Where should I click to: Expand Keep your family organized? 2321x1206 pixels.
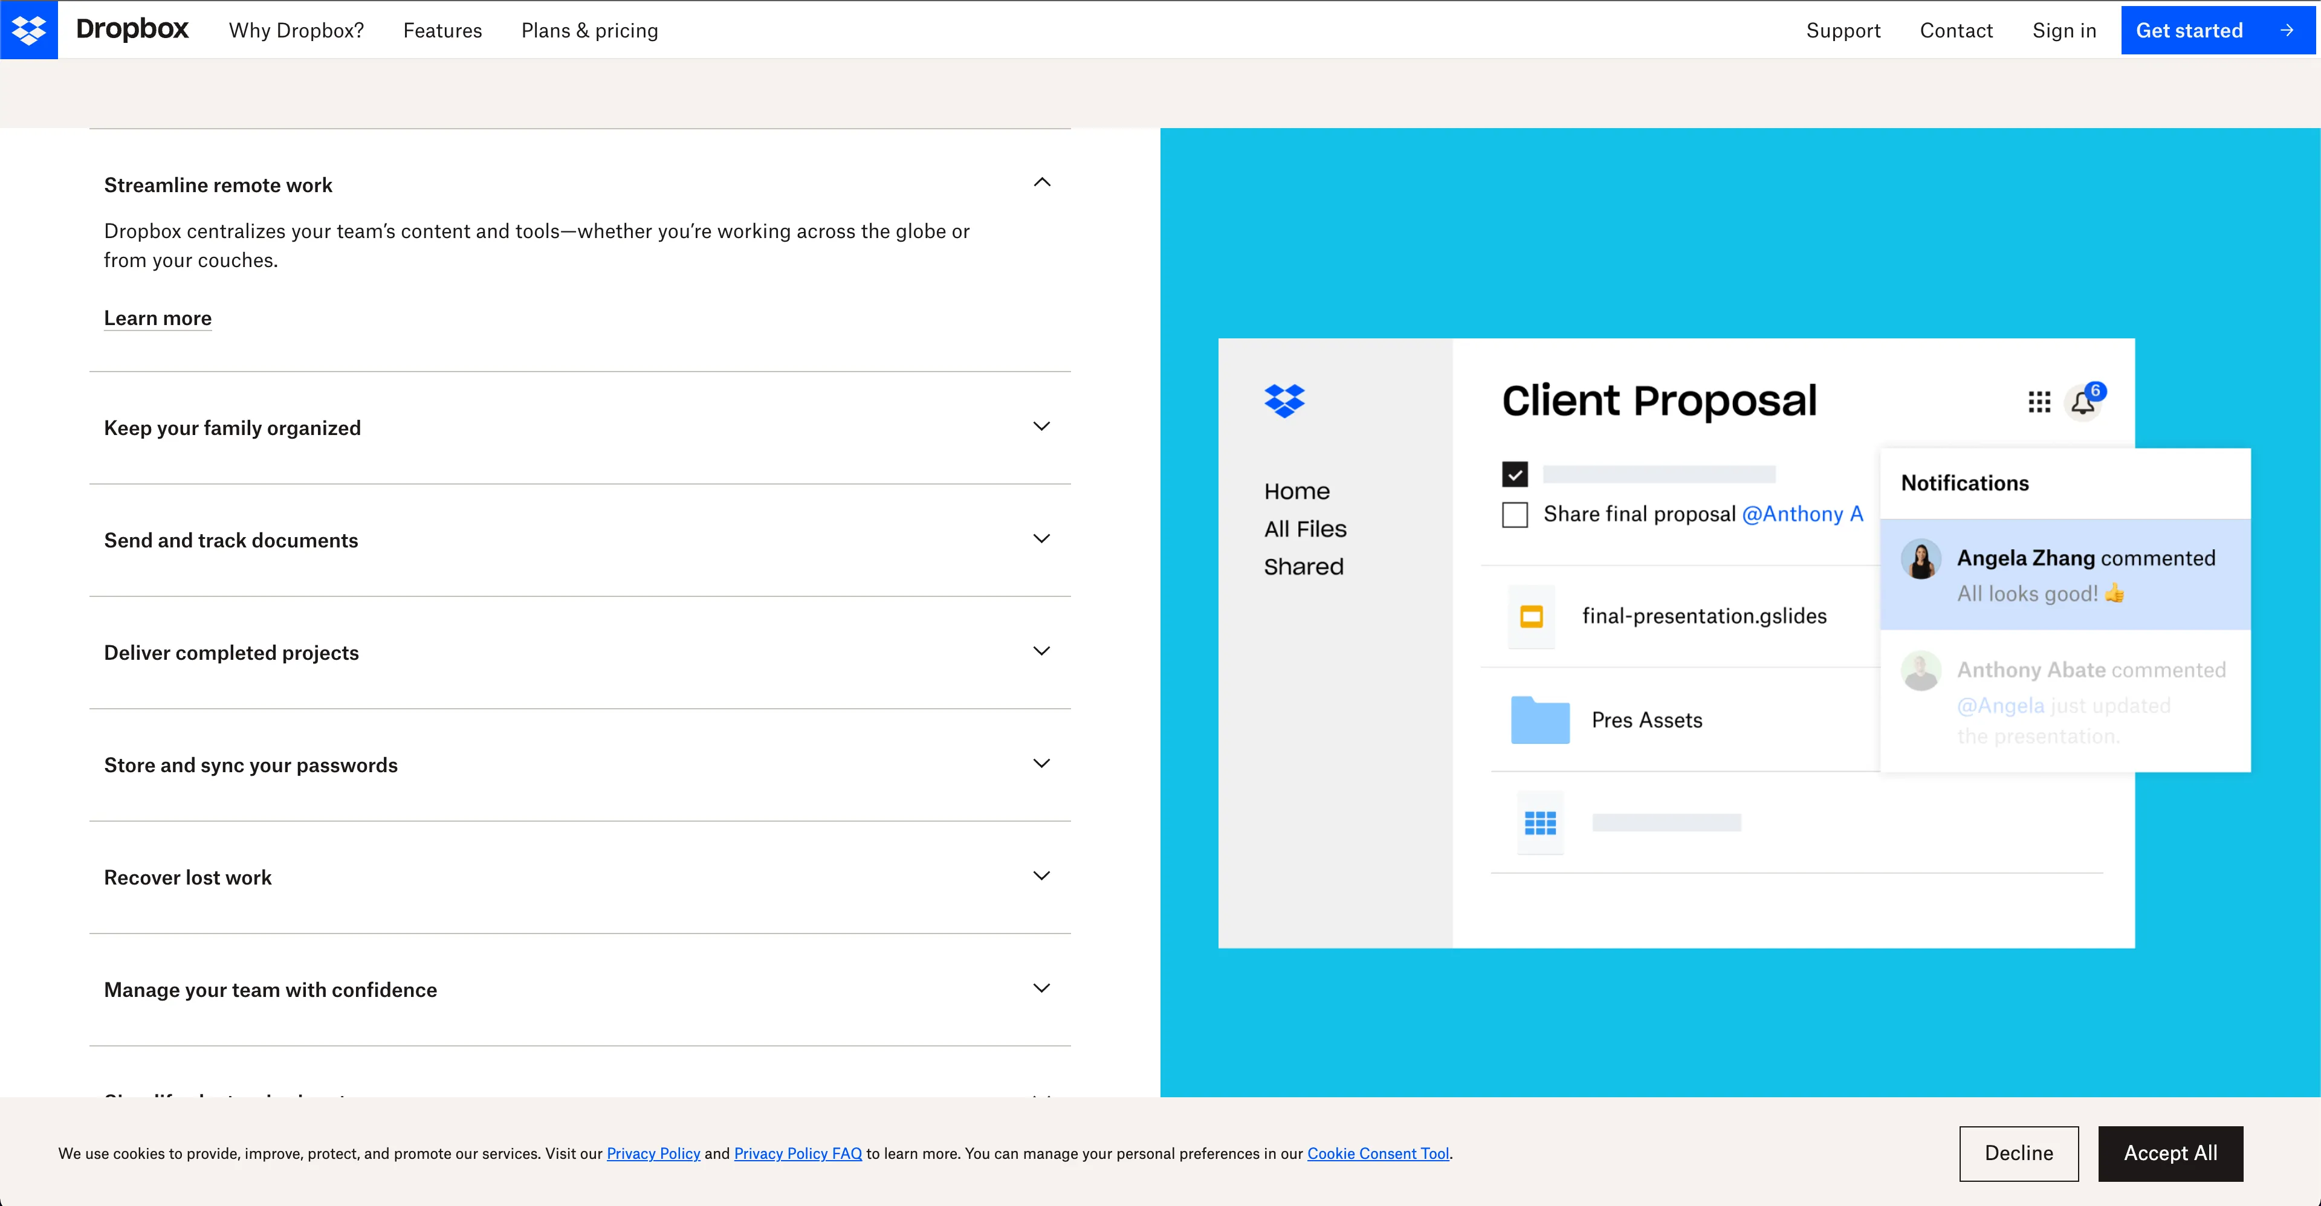[1041, 426]
